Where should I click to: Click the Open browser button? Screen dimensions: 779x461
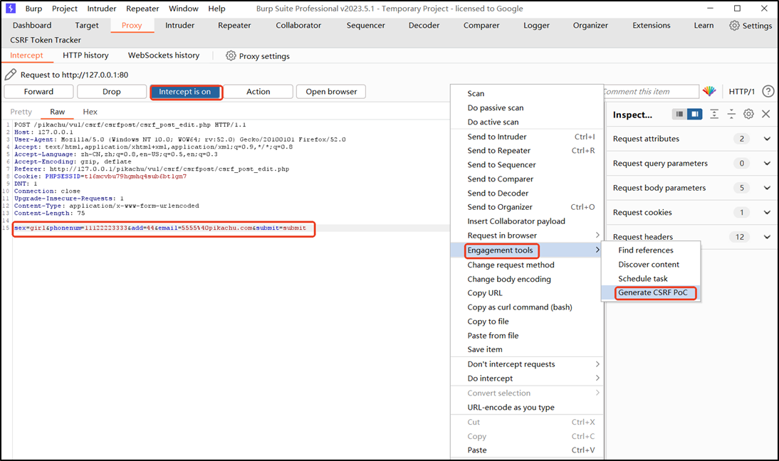coord(331,92)
